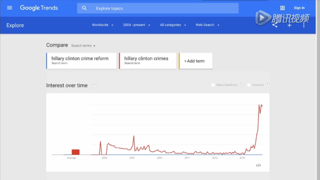This screenshot has width=320, height=180.
Task: Open the Google apps grid
Action: 282,8
